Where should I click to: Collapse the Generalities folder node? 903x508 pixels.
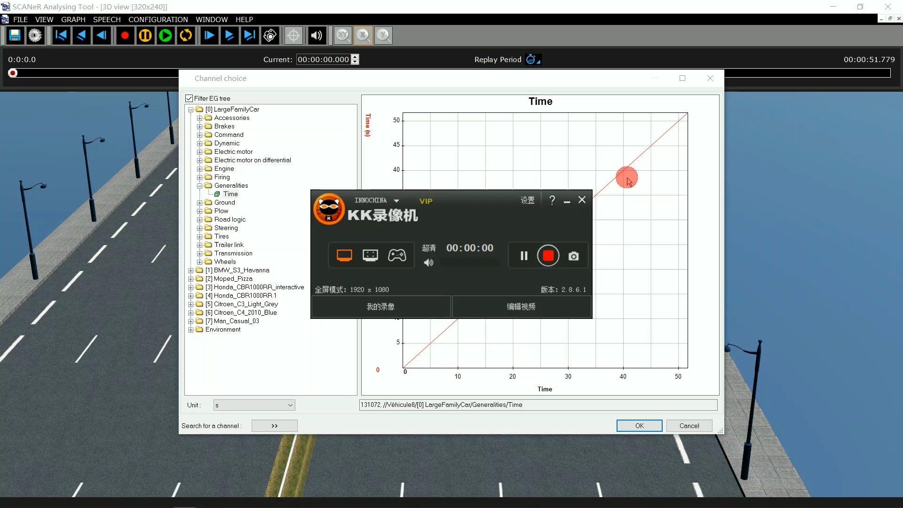[x=200, y=186]
